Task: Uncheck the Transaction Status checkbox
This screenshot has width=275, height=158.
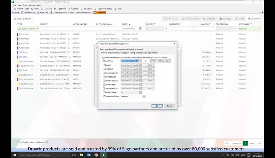Action: tap(104, 96)
